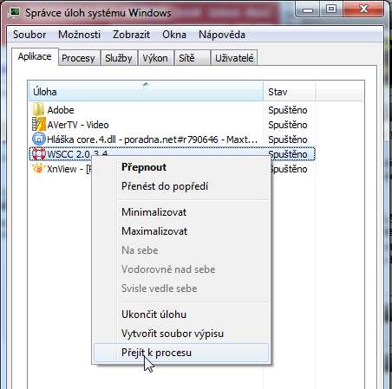Click the Maxthon browser icon for Hláška task

(x=39, y=139)
